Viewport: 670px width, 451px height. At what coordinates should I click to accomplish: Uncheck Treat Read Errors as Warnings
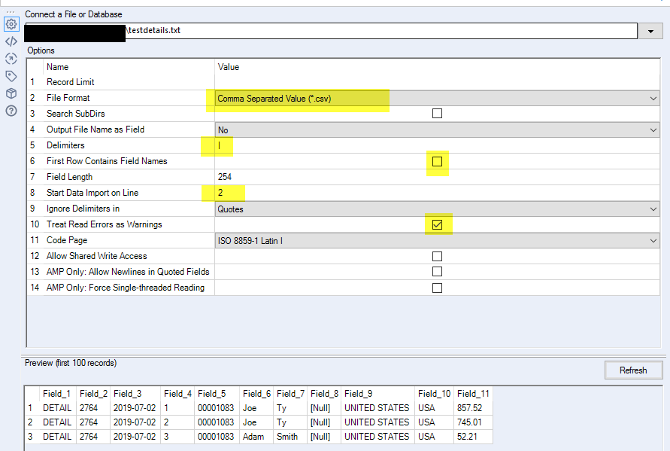coord(437,224)
